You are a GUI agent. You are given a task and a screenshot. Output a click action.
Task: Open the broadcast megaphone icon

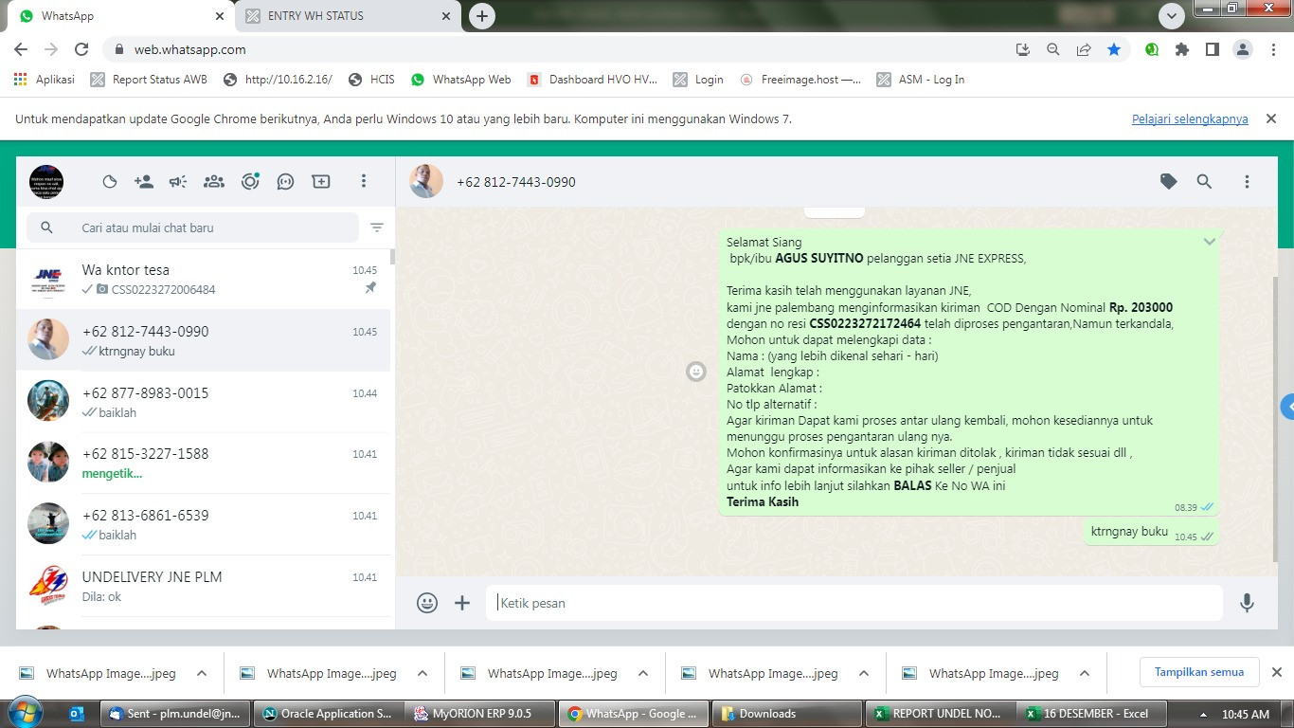click(178, 181)
